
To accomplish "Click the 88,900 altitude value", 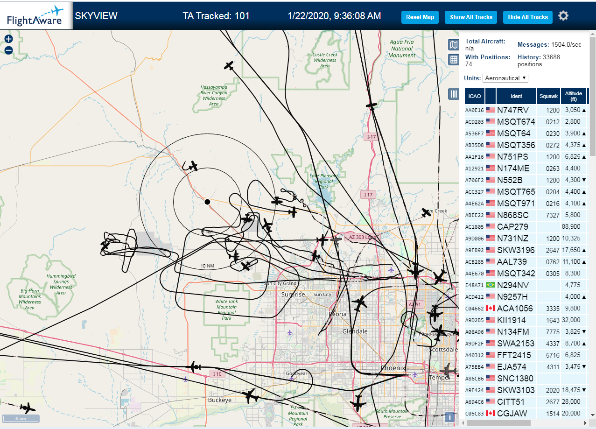I will pyautogui.click(x=572, y=226).
